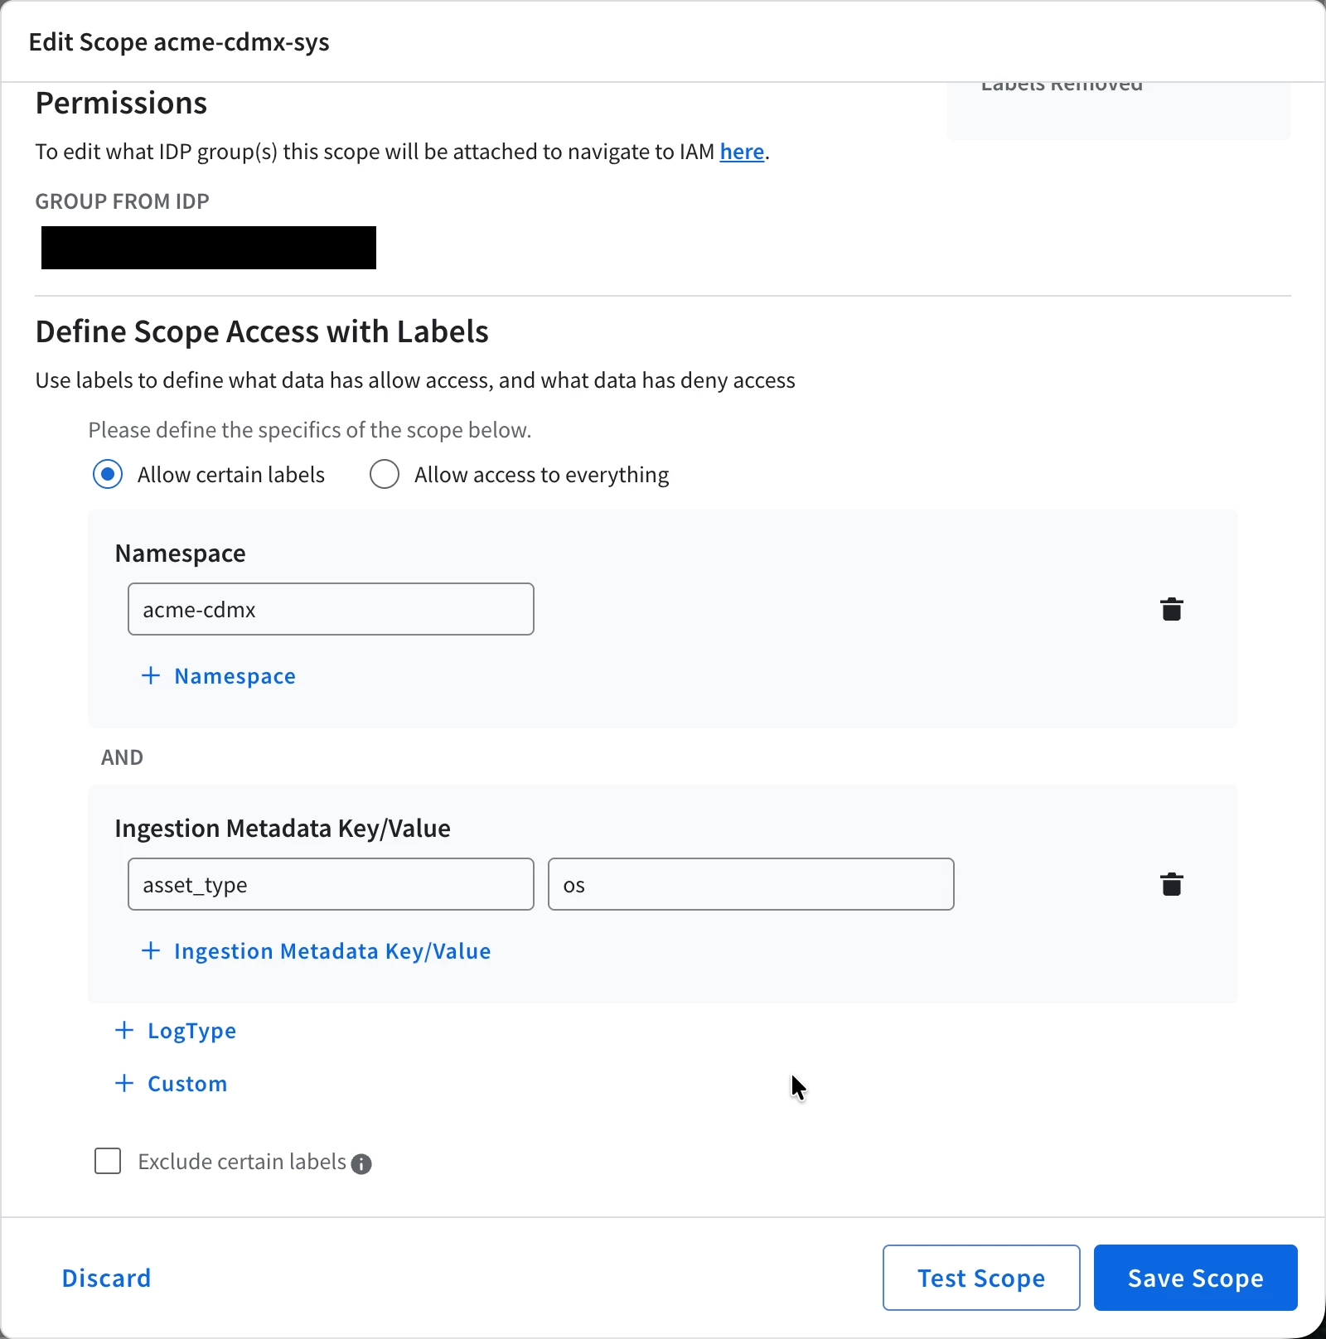Select the Allow certain labels radio

pyautogui.click(x=108, y=475)
